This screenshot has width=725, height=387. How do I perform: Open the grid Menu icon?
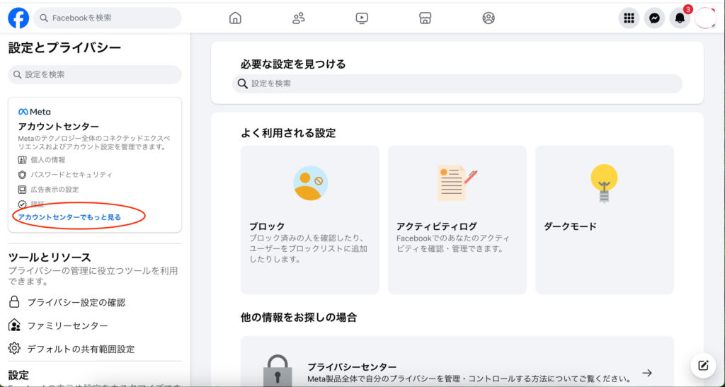(629, 18)
